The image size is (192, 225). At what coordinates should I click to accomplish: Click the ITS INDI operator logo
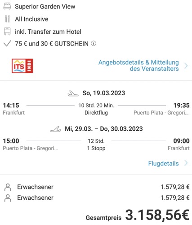tap(22, 66)
